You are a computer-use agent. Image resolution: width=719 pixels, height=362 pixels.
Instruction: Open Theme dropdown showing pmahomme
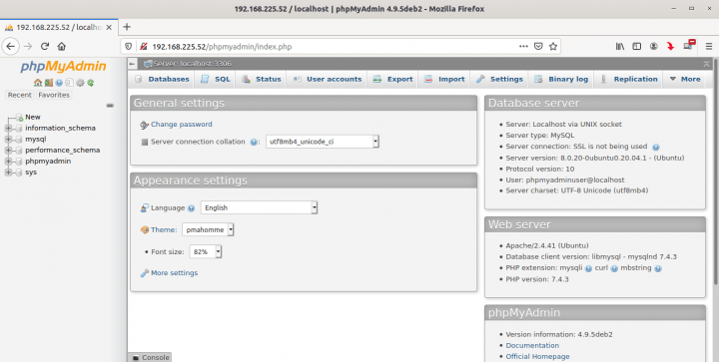click(x=208, y=229)
